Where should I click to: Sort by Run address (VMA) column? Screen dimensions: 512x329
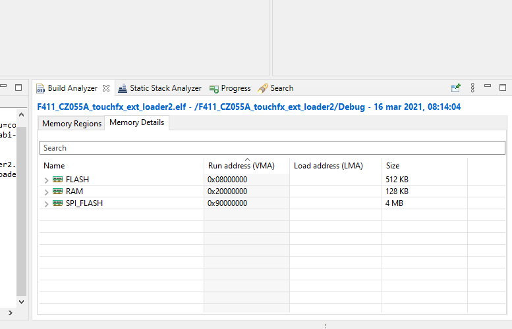pyautogui.click(x=247, y=166)
